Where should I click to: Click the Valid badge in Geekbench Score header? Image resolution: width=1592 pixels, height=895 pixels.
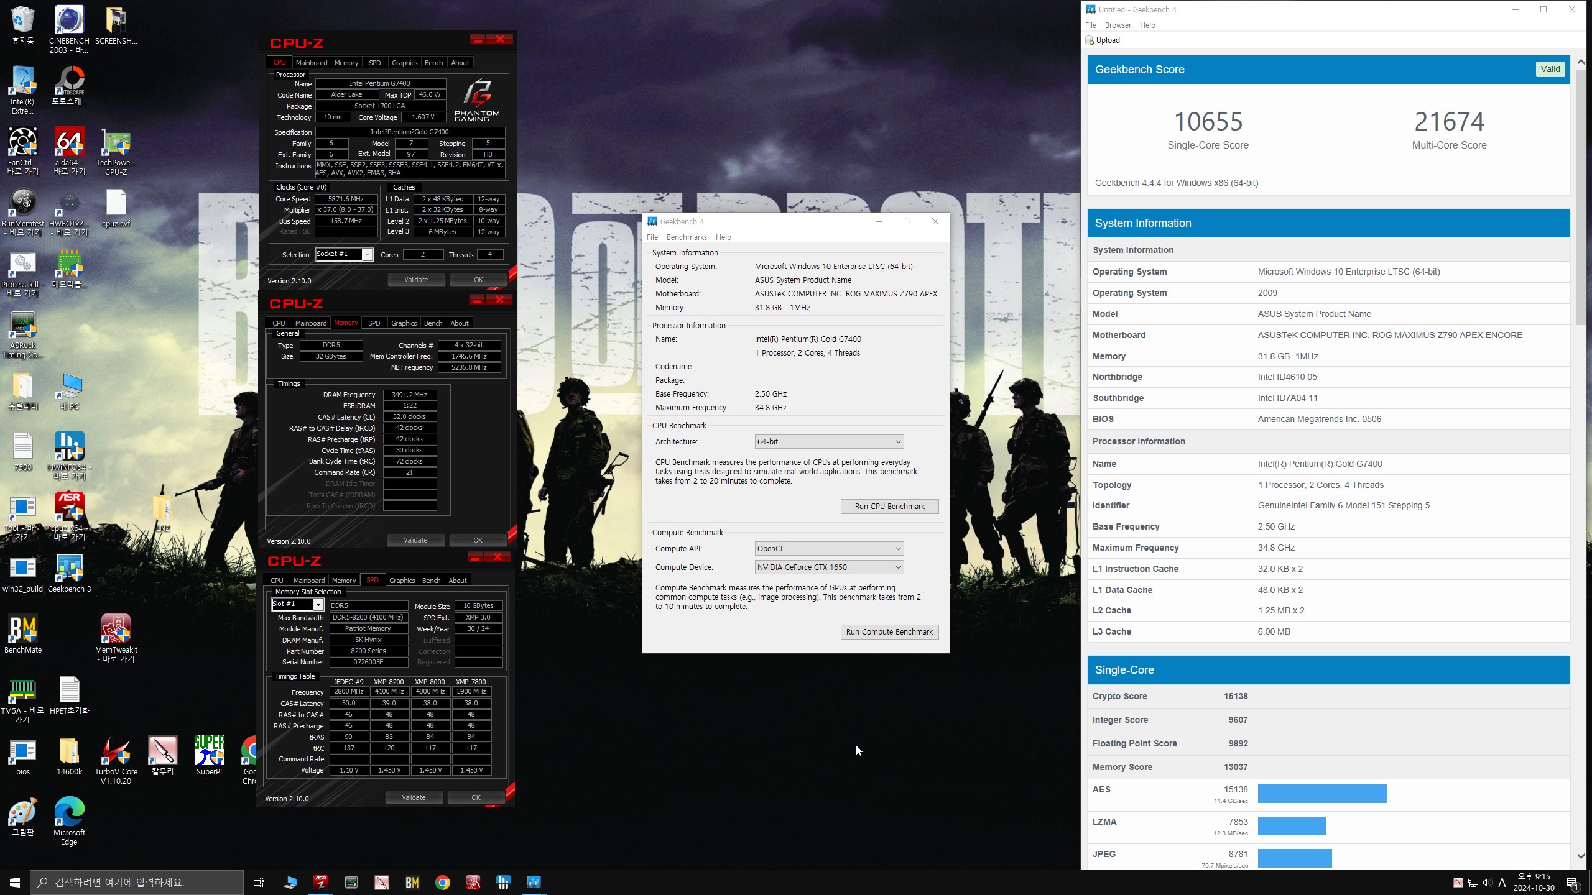pos(1550,69)
